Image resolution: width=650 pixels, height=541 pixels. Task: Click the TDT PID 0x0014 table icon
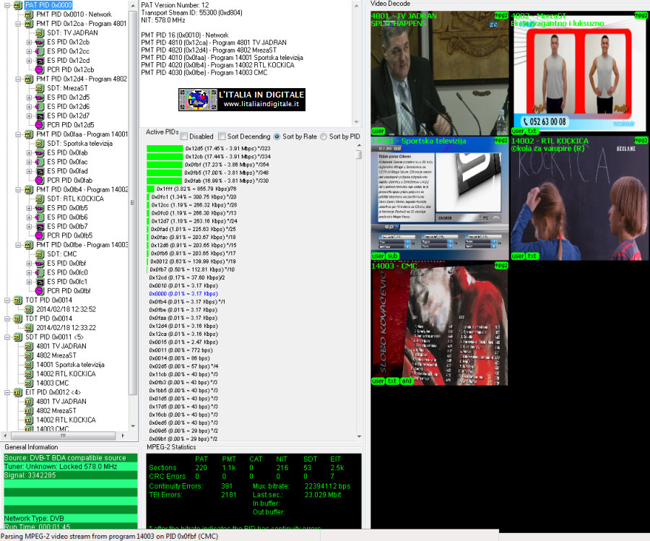[18, 319]
